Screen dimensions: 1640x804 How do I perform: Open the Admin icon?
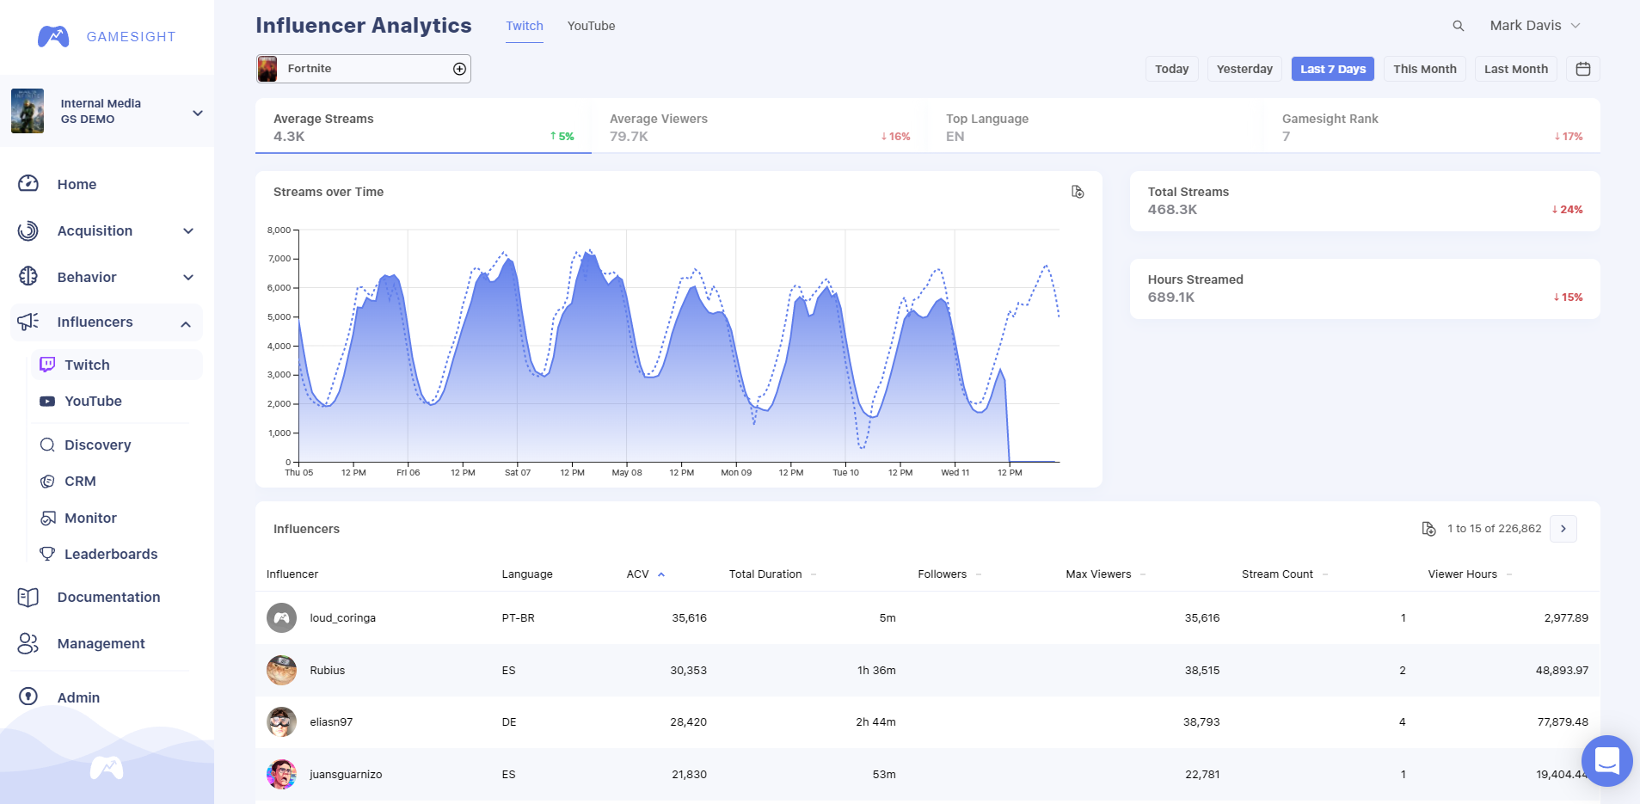point(28,696)
